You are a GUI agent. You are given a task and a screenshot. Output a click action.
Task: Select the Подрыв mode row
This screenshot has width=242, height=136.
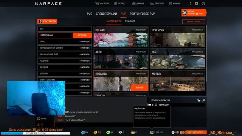click(65, 61)
